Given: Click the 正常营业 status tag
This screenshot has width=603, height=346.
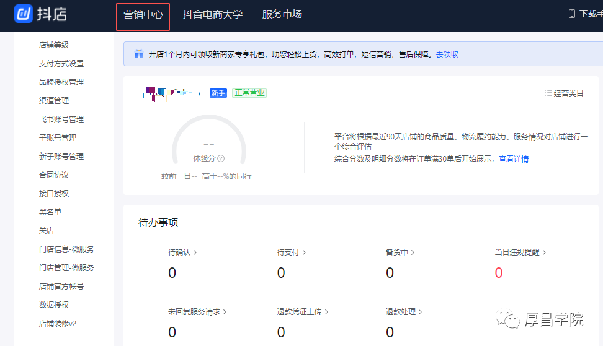Looking at the screenshot, I should 249,93.
